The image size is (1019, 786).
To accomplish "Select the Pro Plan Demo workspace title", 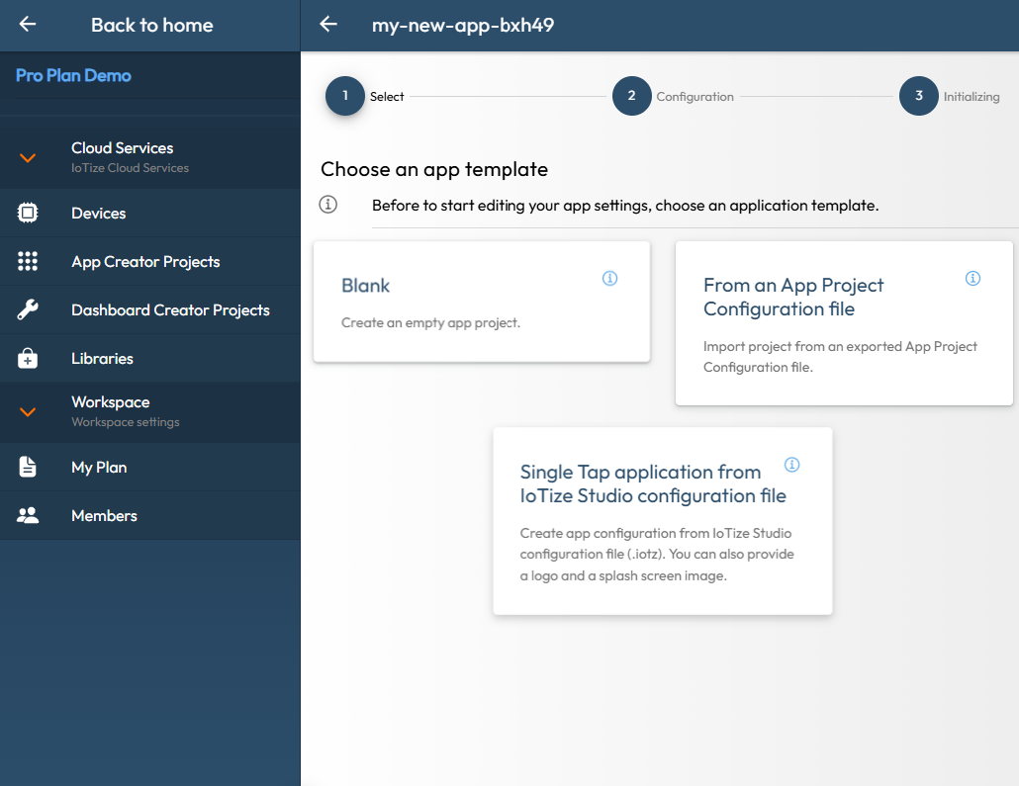I will 73,75.
